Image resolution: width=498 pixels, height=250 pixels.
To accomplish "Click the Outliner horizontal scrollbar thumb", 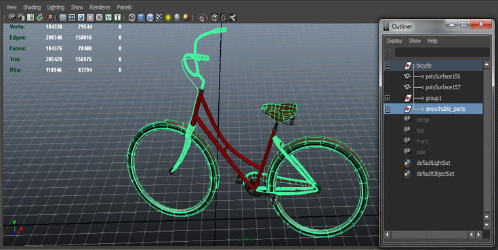I will coord(430,234).
